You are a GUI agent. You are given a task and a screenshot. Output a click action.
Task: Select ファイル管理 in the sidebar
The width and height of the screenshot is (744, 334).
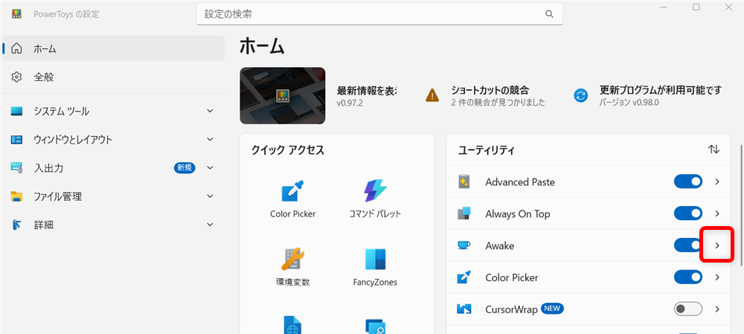point(113,196)
